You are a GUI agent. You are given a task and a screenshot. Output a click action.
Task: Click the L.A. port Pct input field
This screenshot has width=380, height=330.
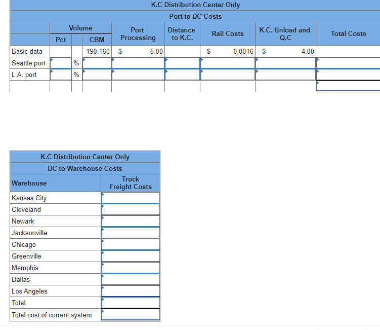pyautogui.click(x=61, y=75)
